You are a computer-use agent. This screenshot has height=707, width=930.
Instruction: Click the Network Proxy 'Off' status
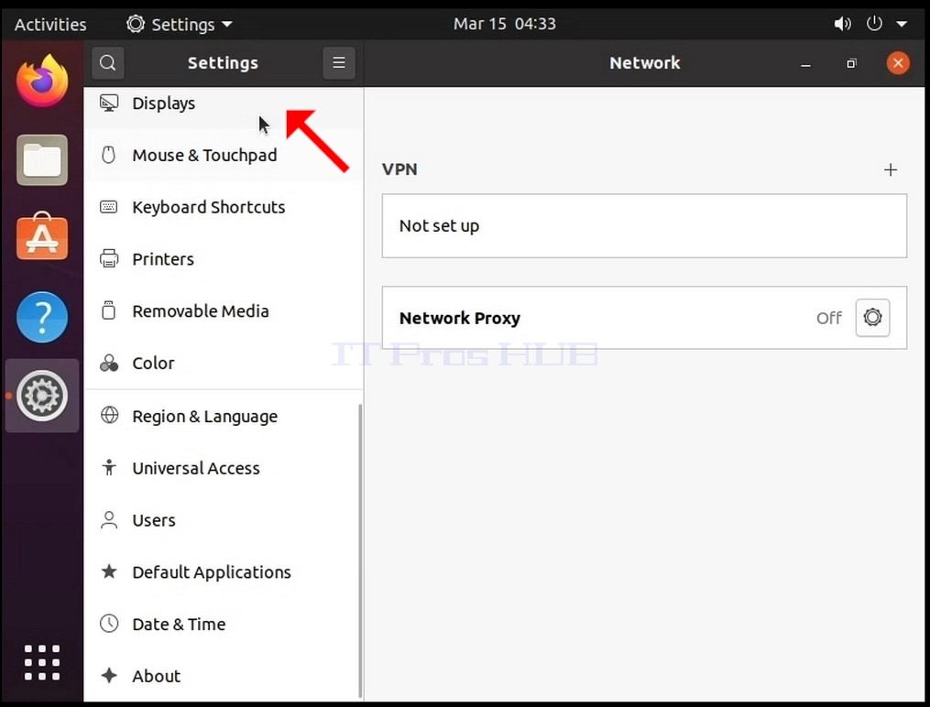click(828, 318)
